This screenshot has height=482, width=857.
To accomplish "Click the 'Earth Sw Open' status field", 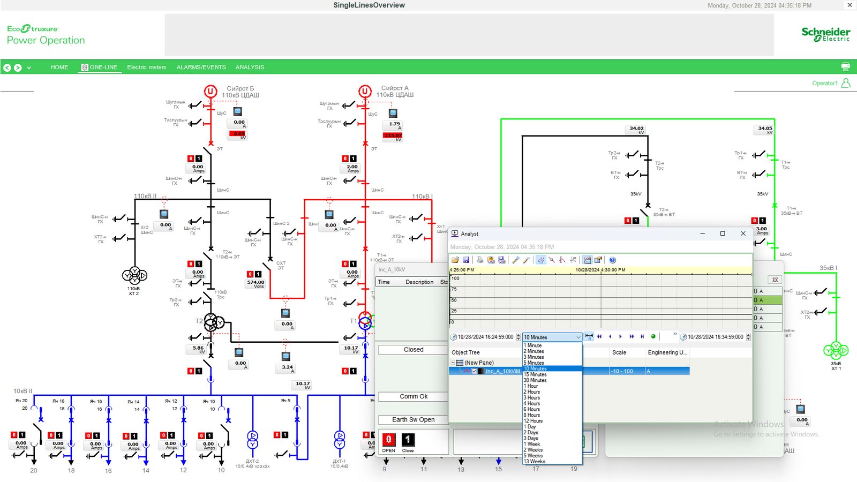I will [414, 420].
